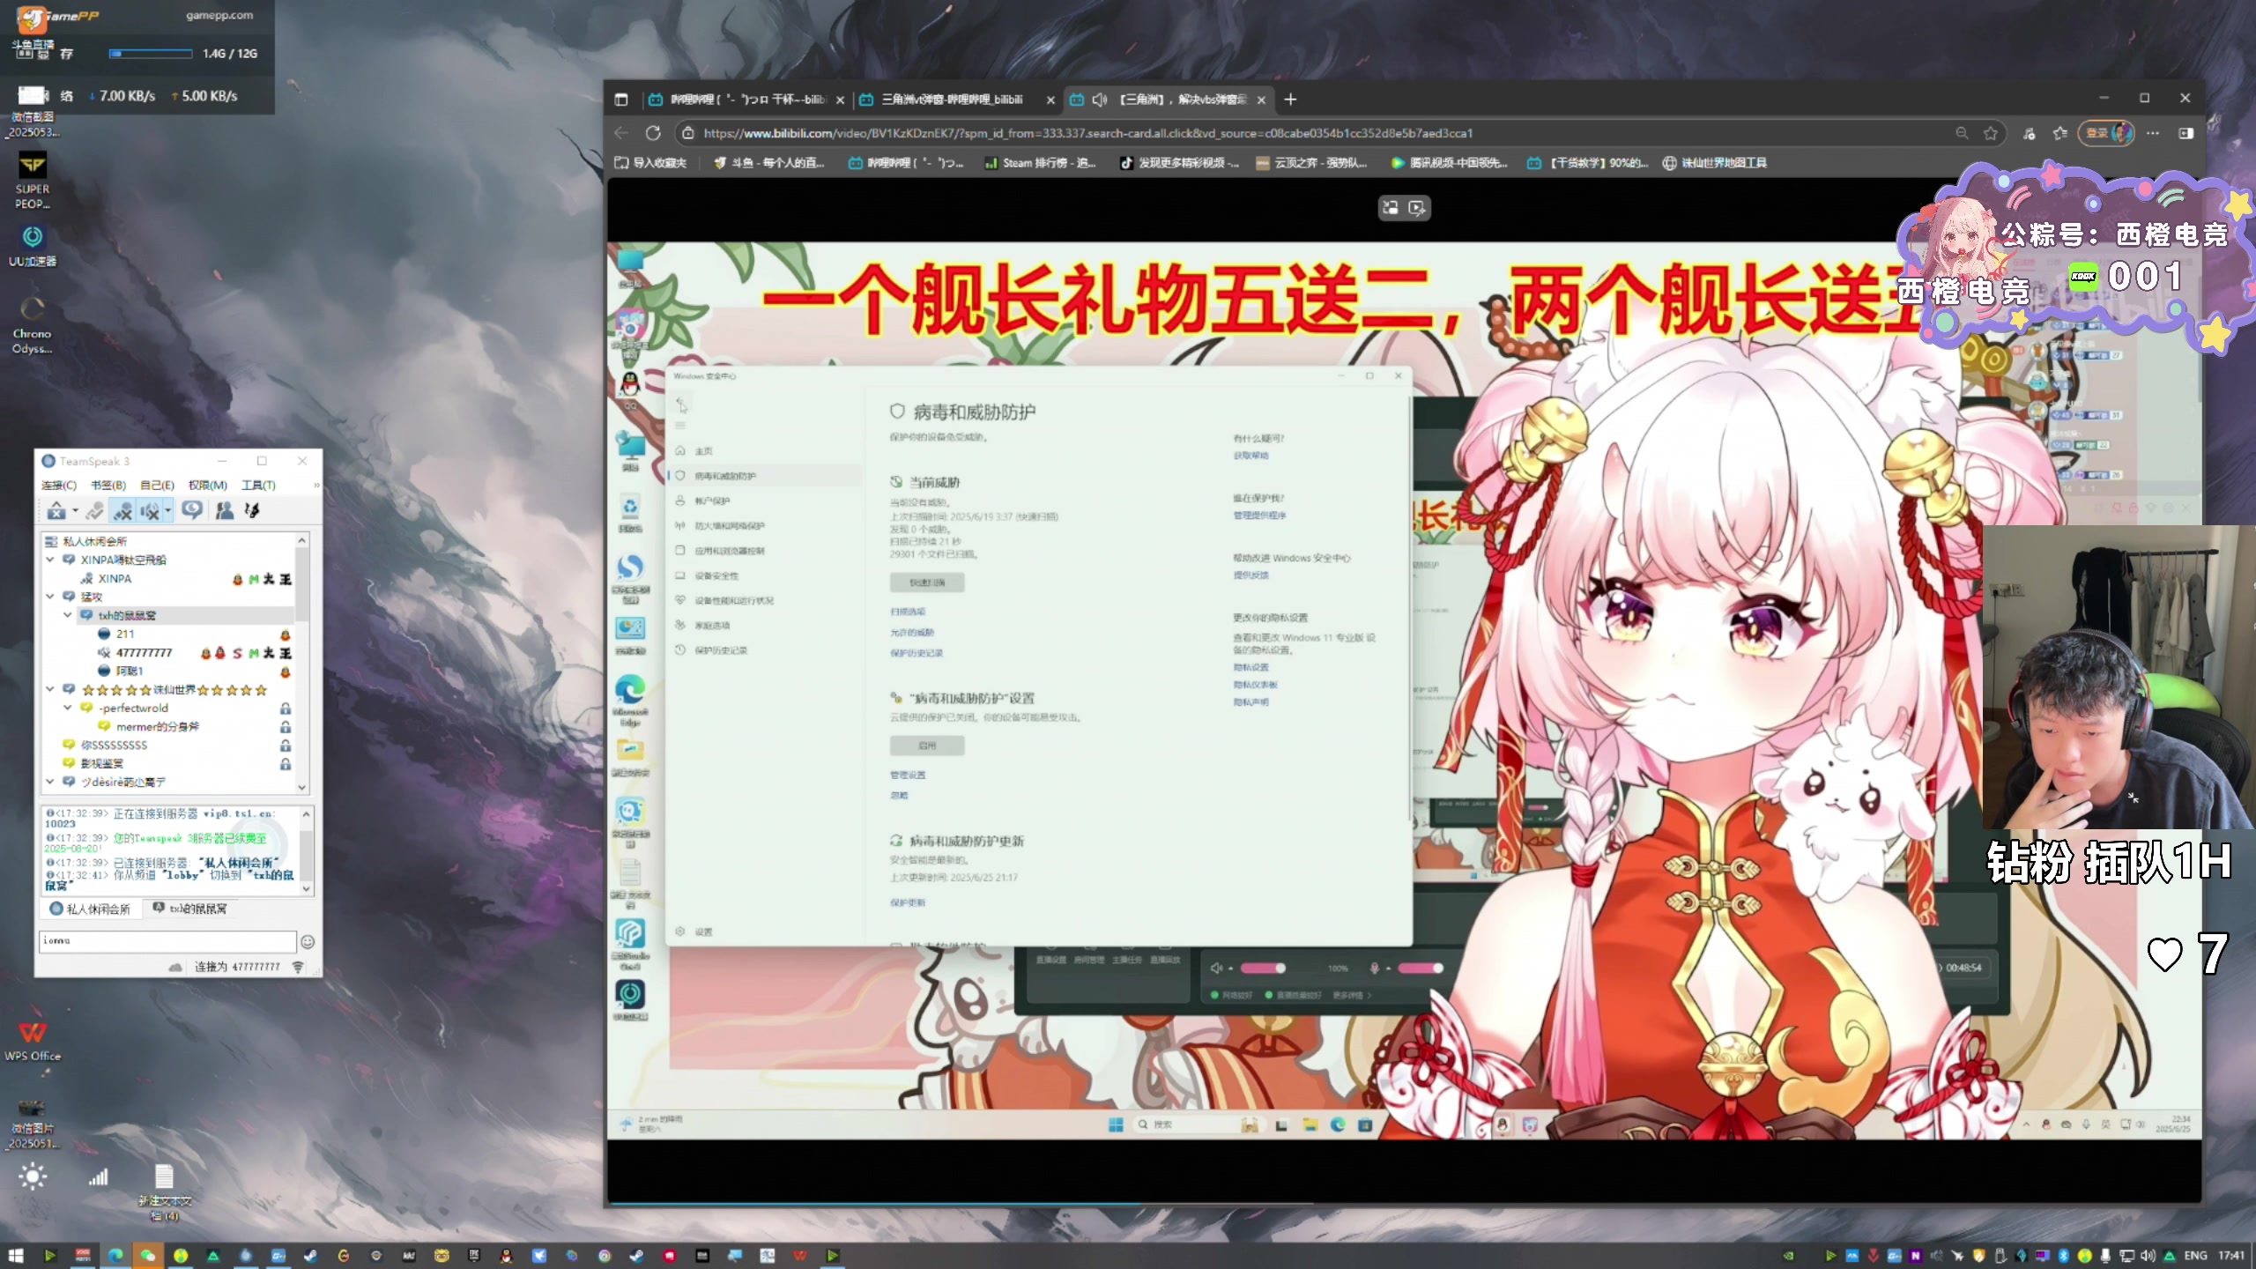Switch to 私人休闲会所 chat tab in TeamSpeak
Image resolution: width=2256 pixels, height=1269 pixels.
pos(90,909)
